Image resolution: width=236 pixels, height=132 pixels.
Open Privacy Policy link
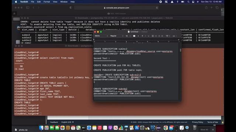pos(198,122)
